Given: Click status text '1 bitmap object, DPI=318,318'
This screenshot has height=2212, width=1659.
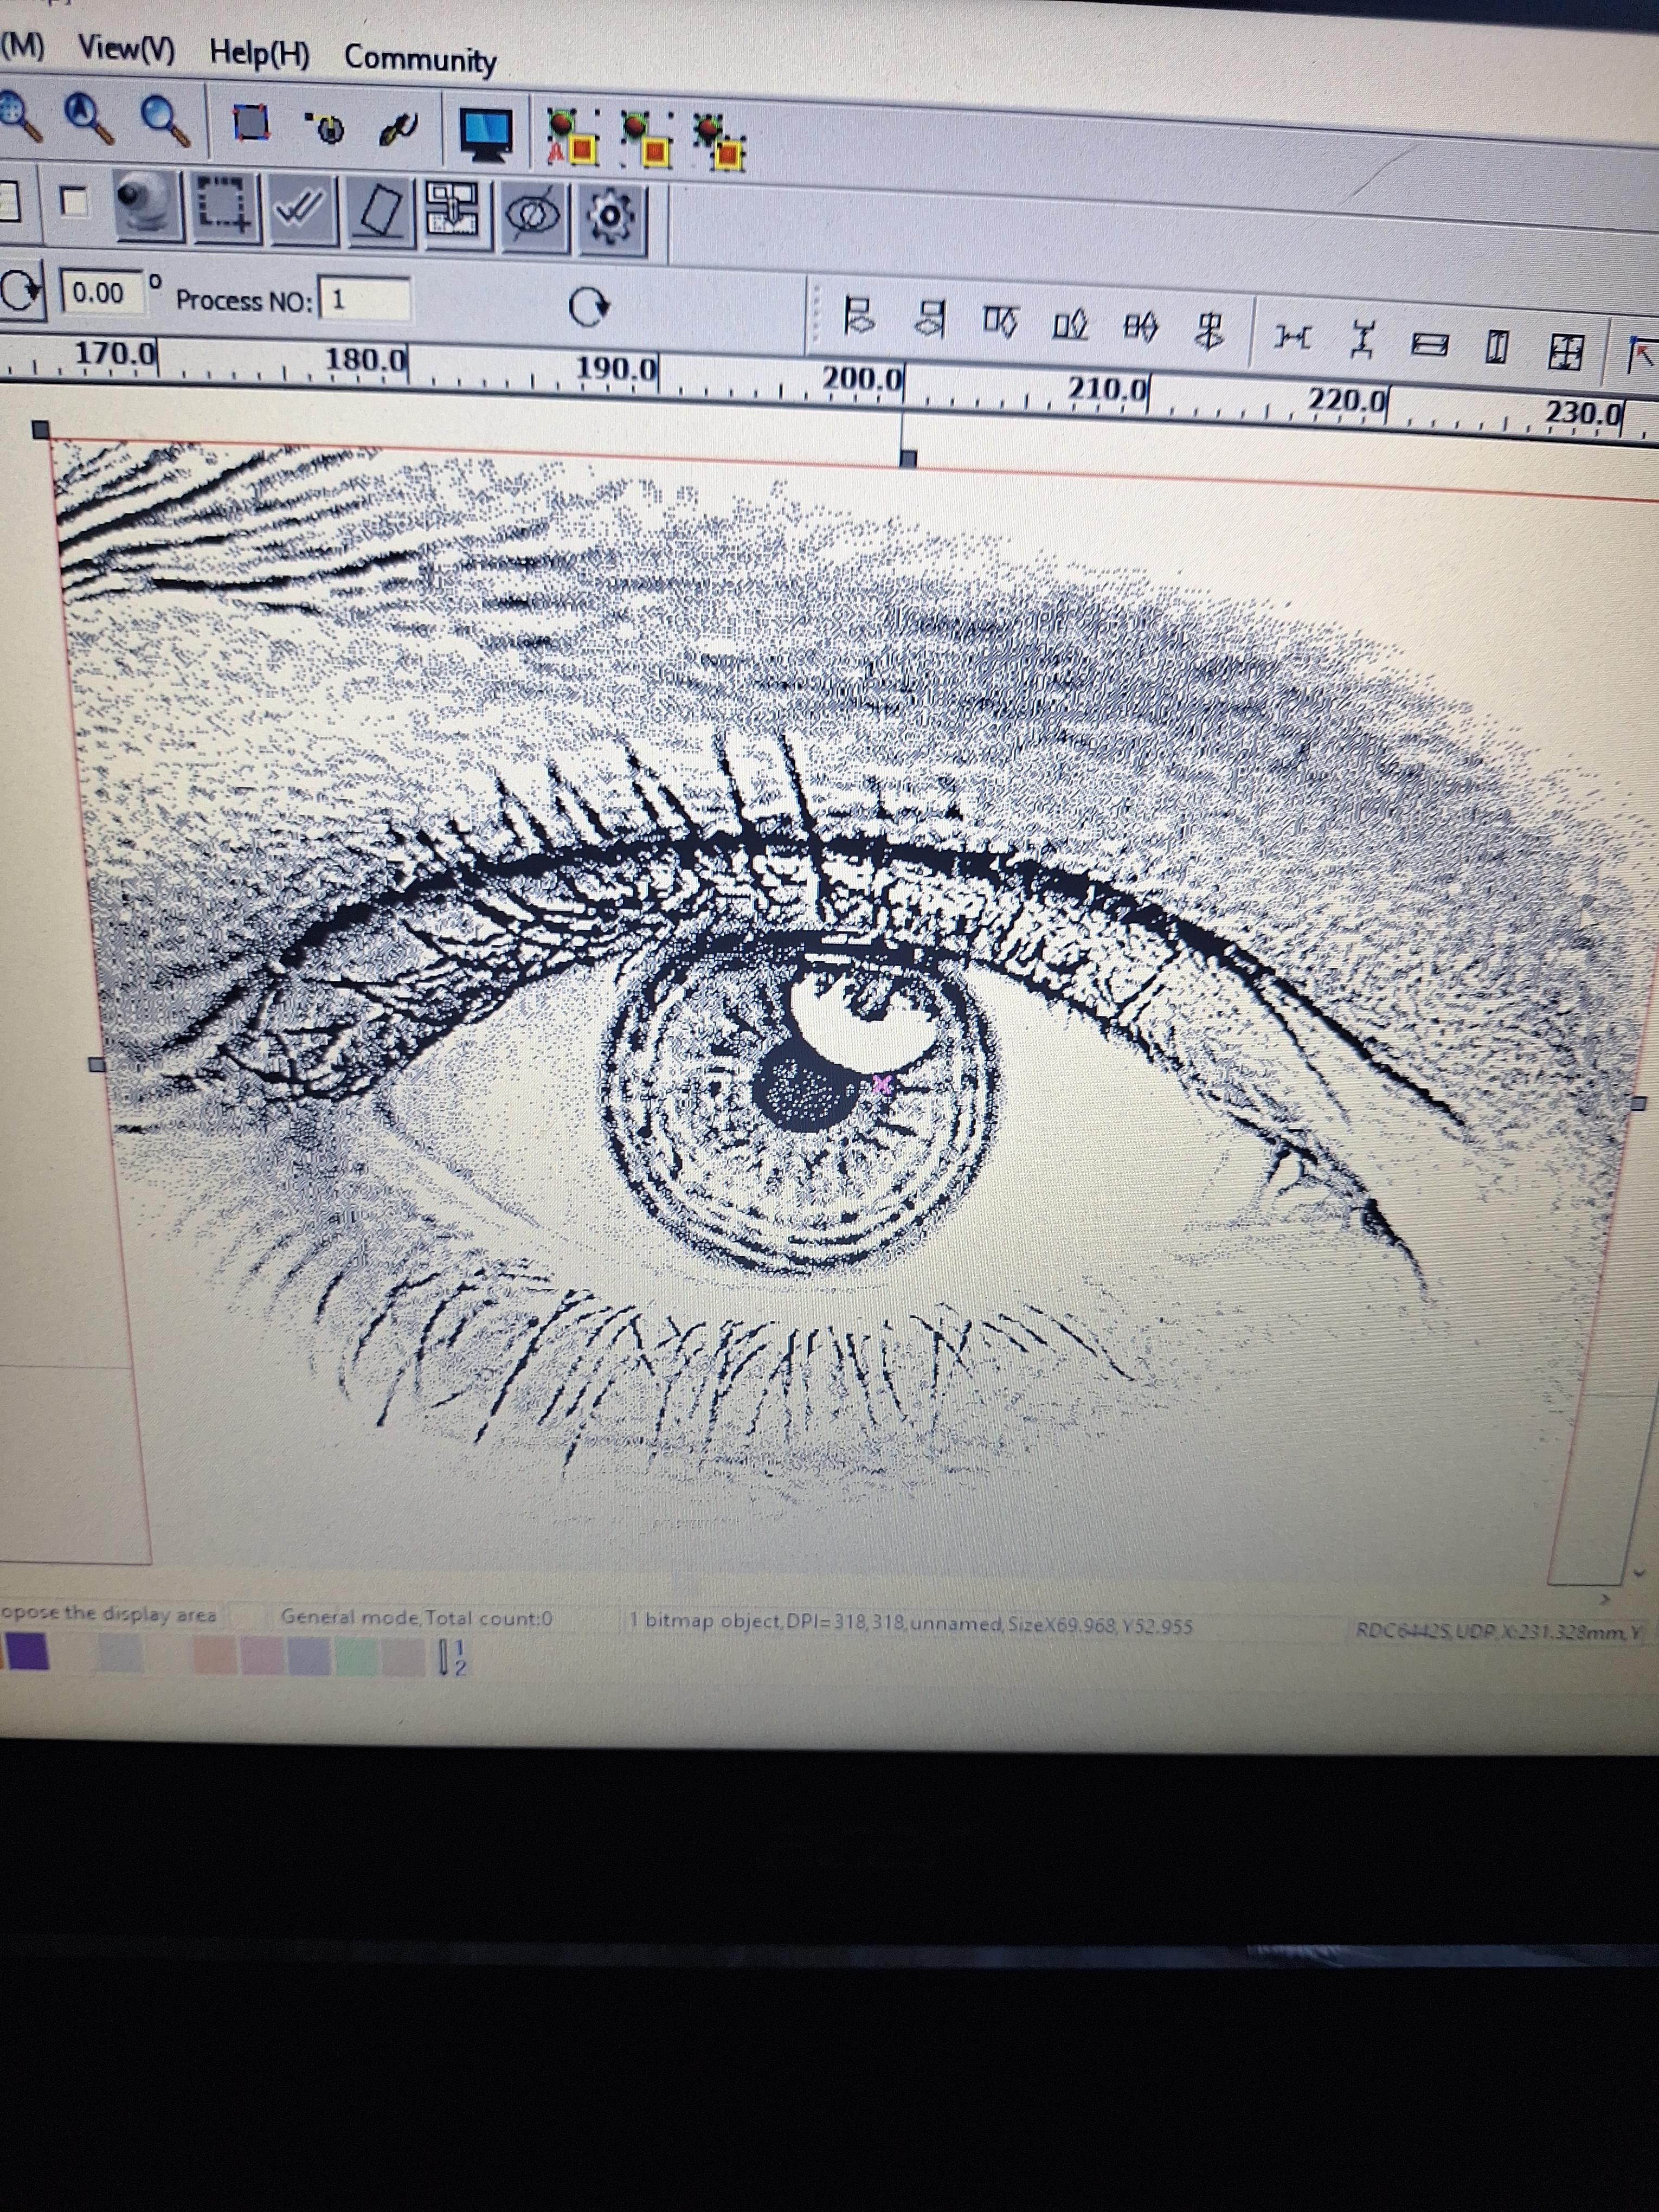Looking at the screenshot, I should [x=766, y=1621].
